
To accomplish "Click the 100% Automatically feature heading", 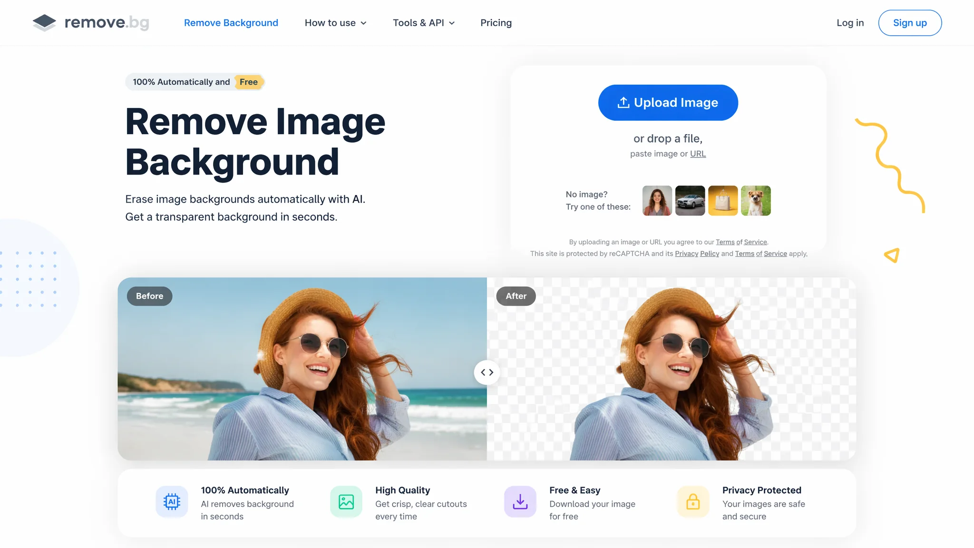I will [x=245, y=490].
